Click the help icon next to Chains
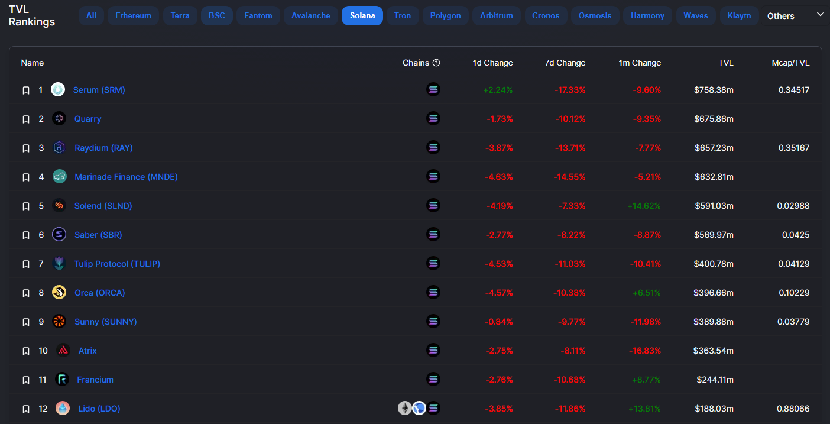 pos(436,63)
